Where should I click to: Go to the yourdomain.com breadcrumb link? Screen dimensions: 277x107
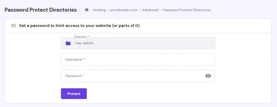point(124,10)
